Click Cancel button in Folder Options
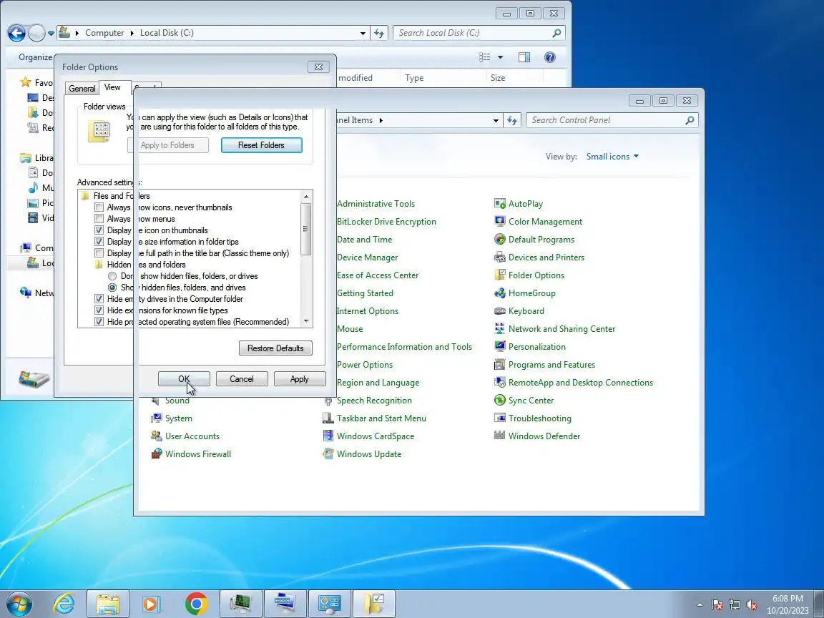 [x=242, y=379]
